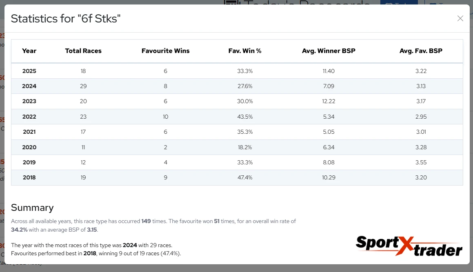The height and width of the screenshot is (272, 473).
Task: Click the 2022 row's 43.5% value
Action: pos(245,117)
